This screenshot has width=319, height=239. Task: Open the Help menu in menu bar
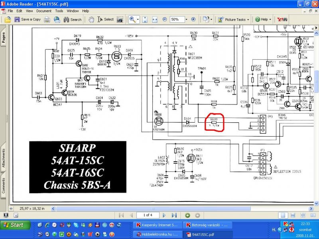click(85, 11)
